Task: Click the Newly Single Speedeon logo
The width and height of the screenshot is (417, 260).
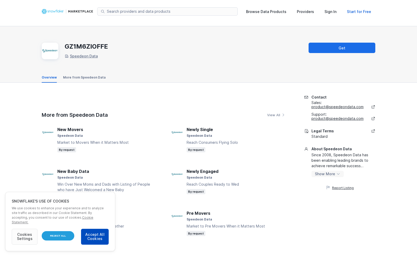Action: click(x=177, y=132)
